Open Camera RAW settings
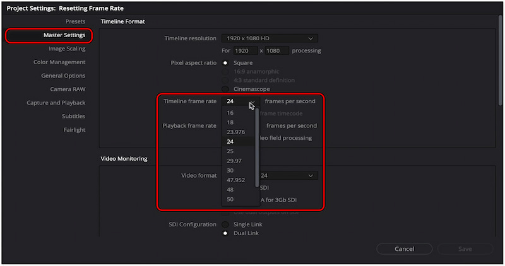This screenshot has width=505, height=266. click(x=68, y=90)
